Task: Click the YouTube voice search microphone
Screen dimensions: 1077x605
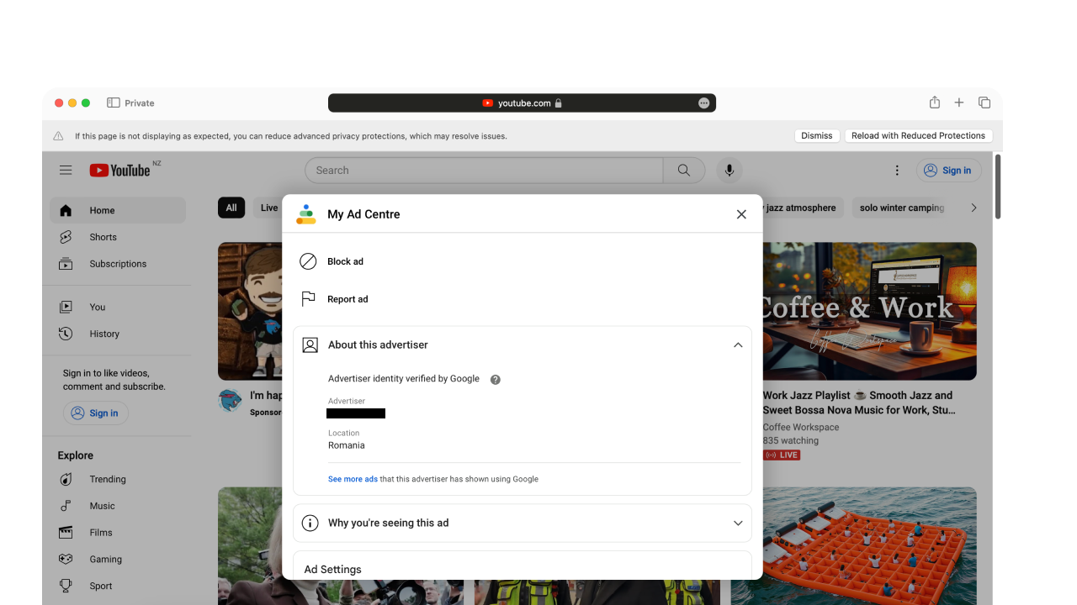Action: coord(729,170)
